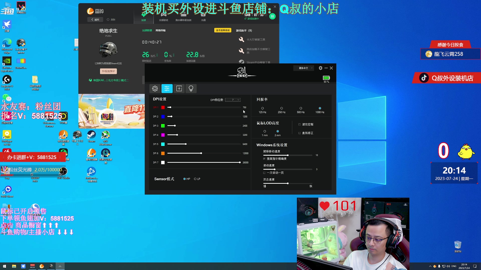Open Steam desktop shortcut
The image size is (481, 270).
click(91, 136)
